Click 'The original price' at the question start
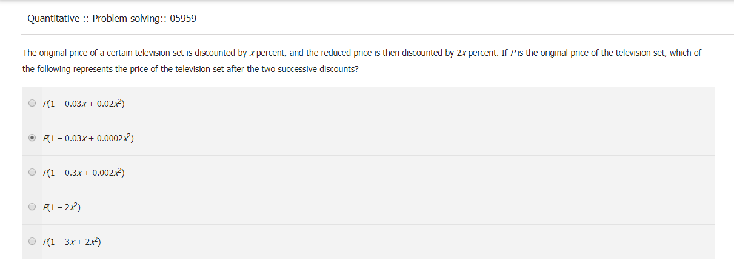The height and width of the screenshot is (269, 734). 56,53
